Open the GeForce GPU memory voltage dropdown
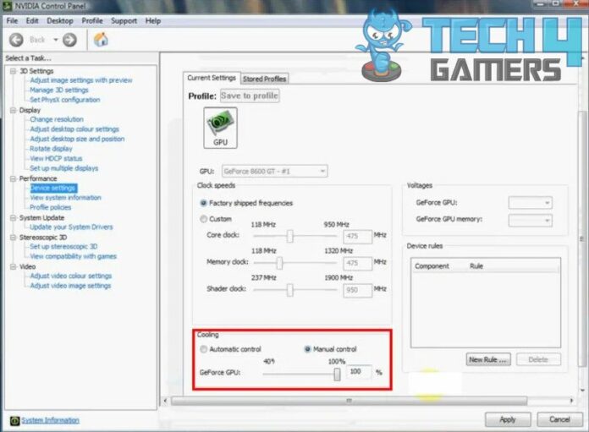Viewport: 589px width, 432px height. pos(530,220)
